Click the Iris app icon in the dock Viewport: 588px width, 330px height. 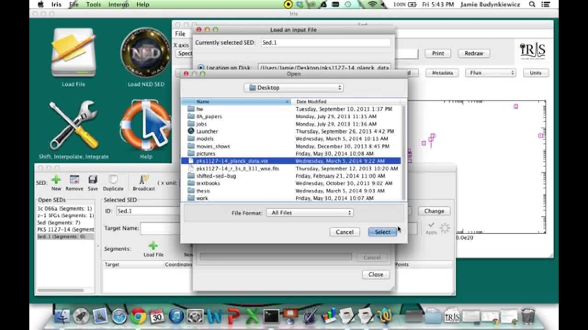(x=452, y=316)
